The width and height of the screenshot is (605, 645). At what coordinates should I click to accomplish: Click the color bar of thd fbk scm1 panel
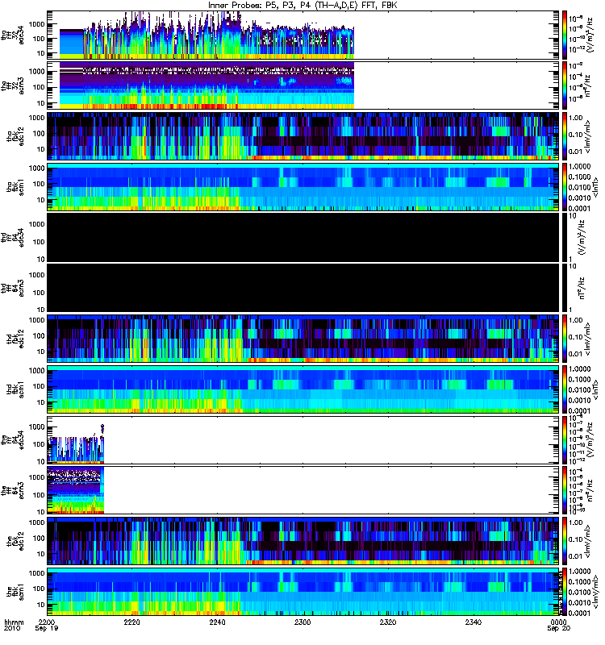pos(565,389)
